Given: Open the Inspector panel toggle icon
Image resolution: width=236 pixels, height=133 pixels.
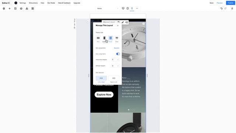Looking at the screenshot, I should point(232,8).
